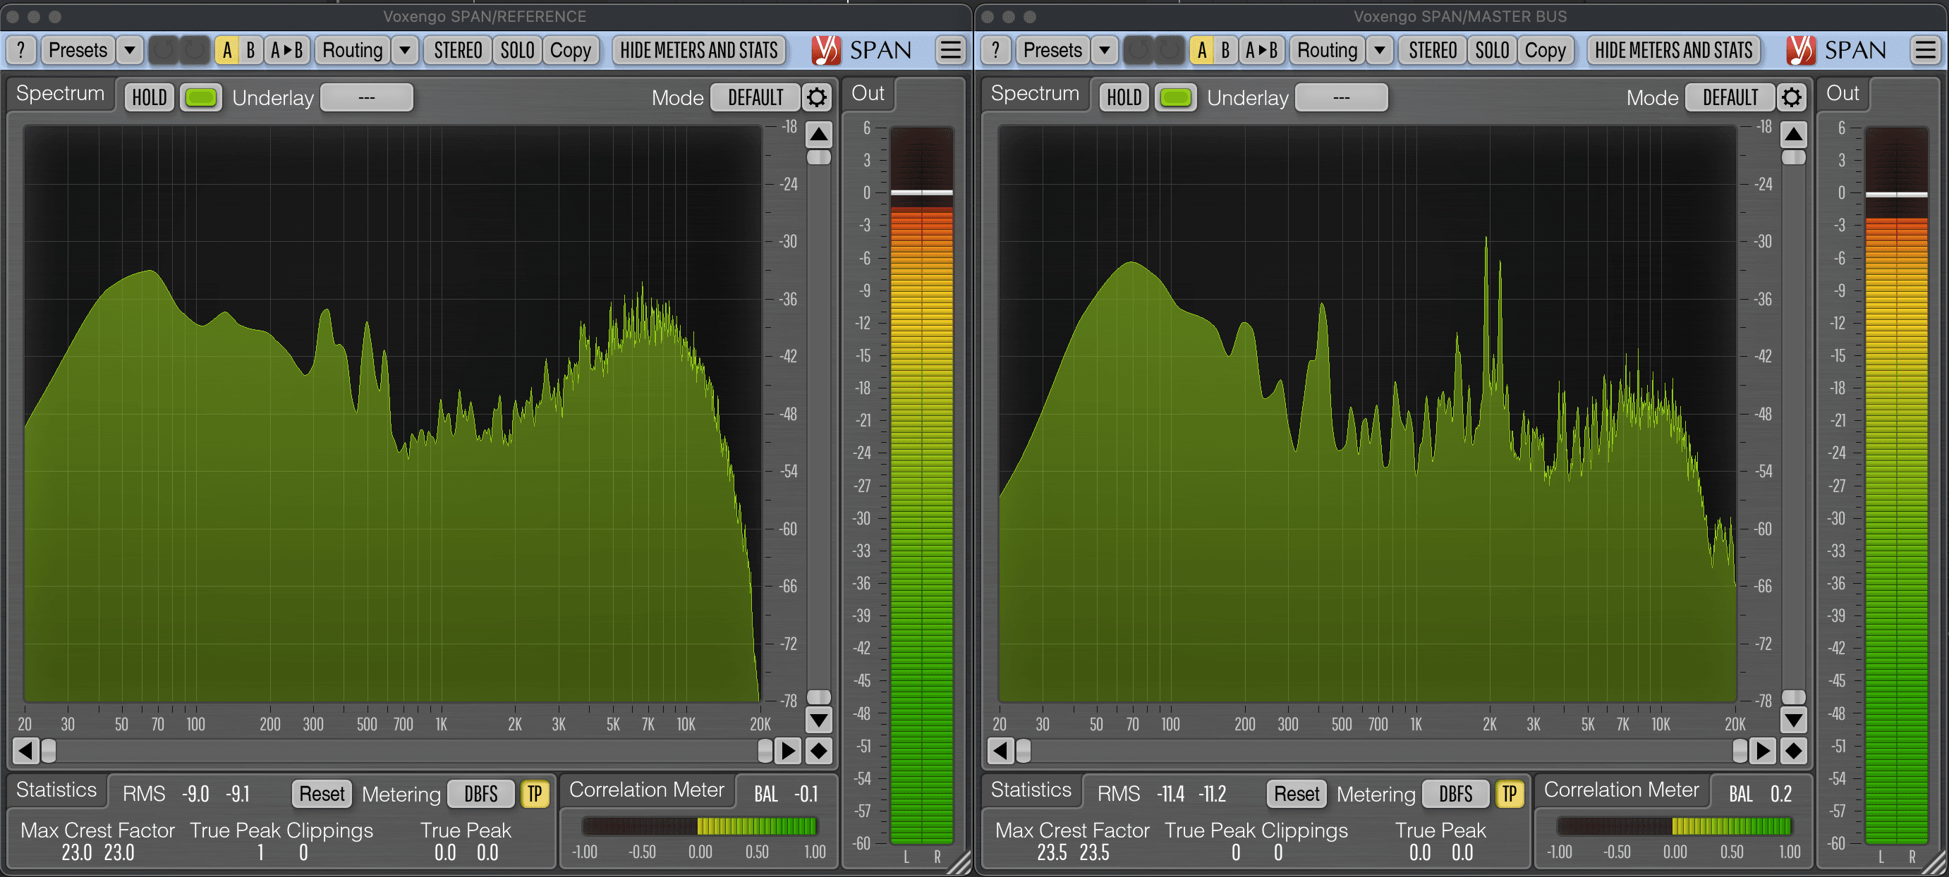Click the undo button in MASTER BUS window

pos(1138,51)
